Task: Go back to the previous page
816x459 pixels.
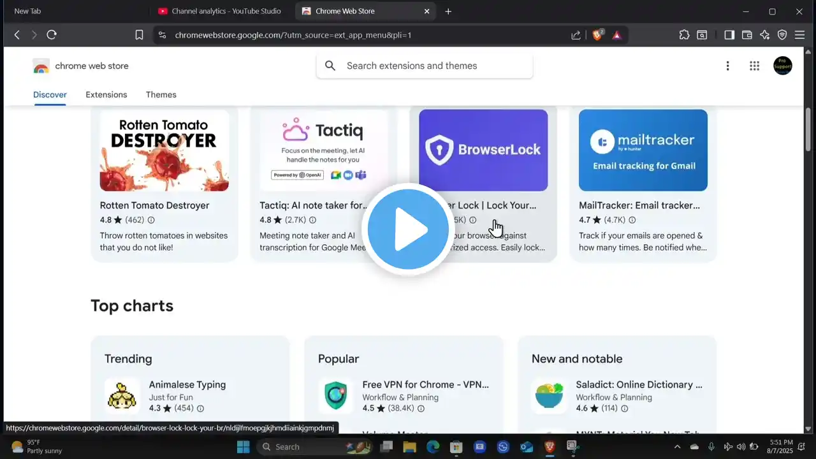Action: coord(17,35)
